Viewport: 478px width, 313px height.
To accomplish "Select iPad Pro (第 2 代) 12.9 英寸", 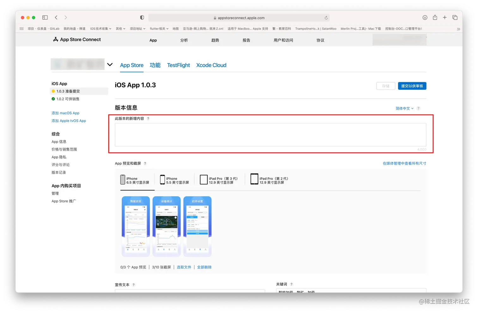I will coord(269,179).
